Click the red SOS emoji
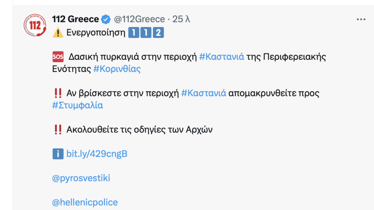The height and width of the screenshot is (210, 374). tap(58, 57)
